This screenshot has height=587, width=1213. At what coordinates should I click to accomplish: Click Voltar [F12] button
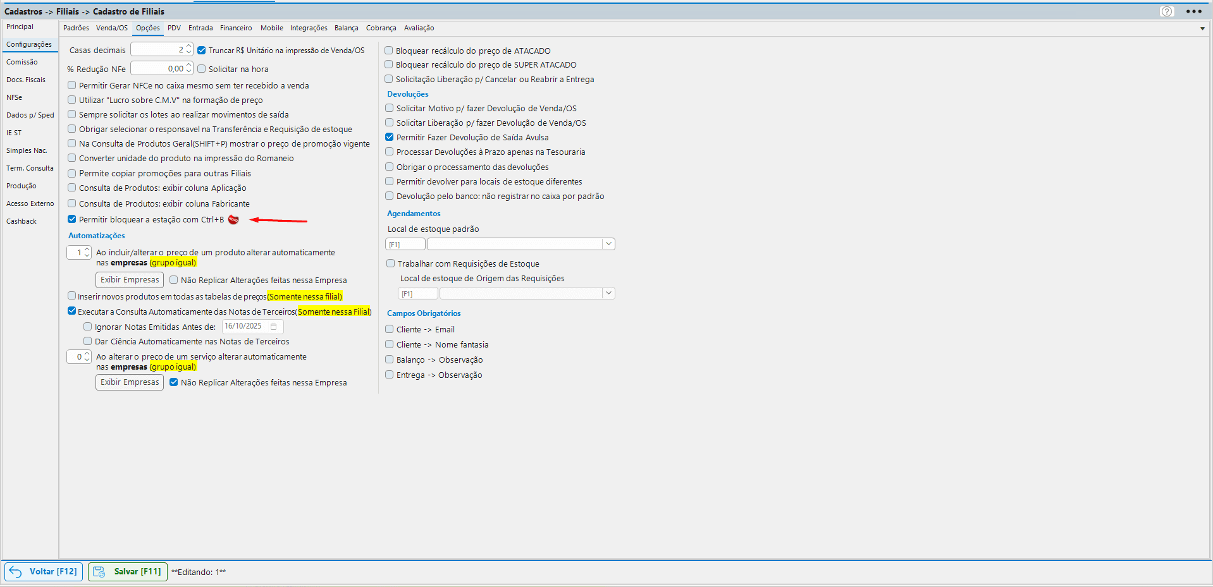[44, 572]
